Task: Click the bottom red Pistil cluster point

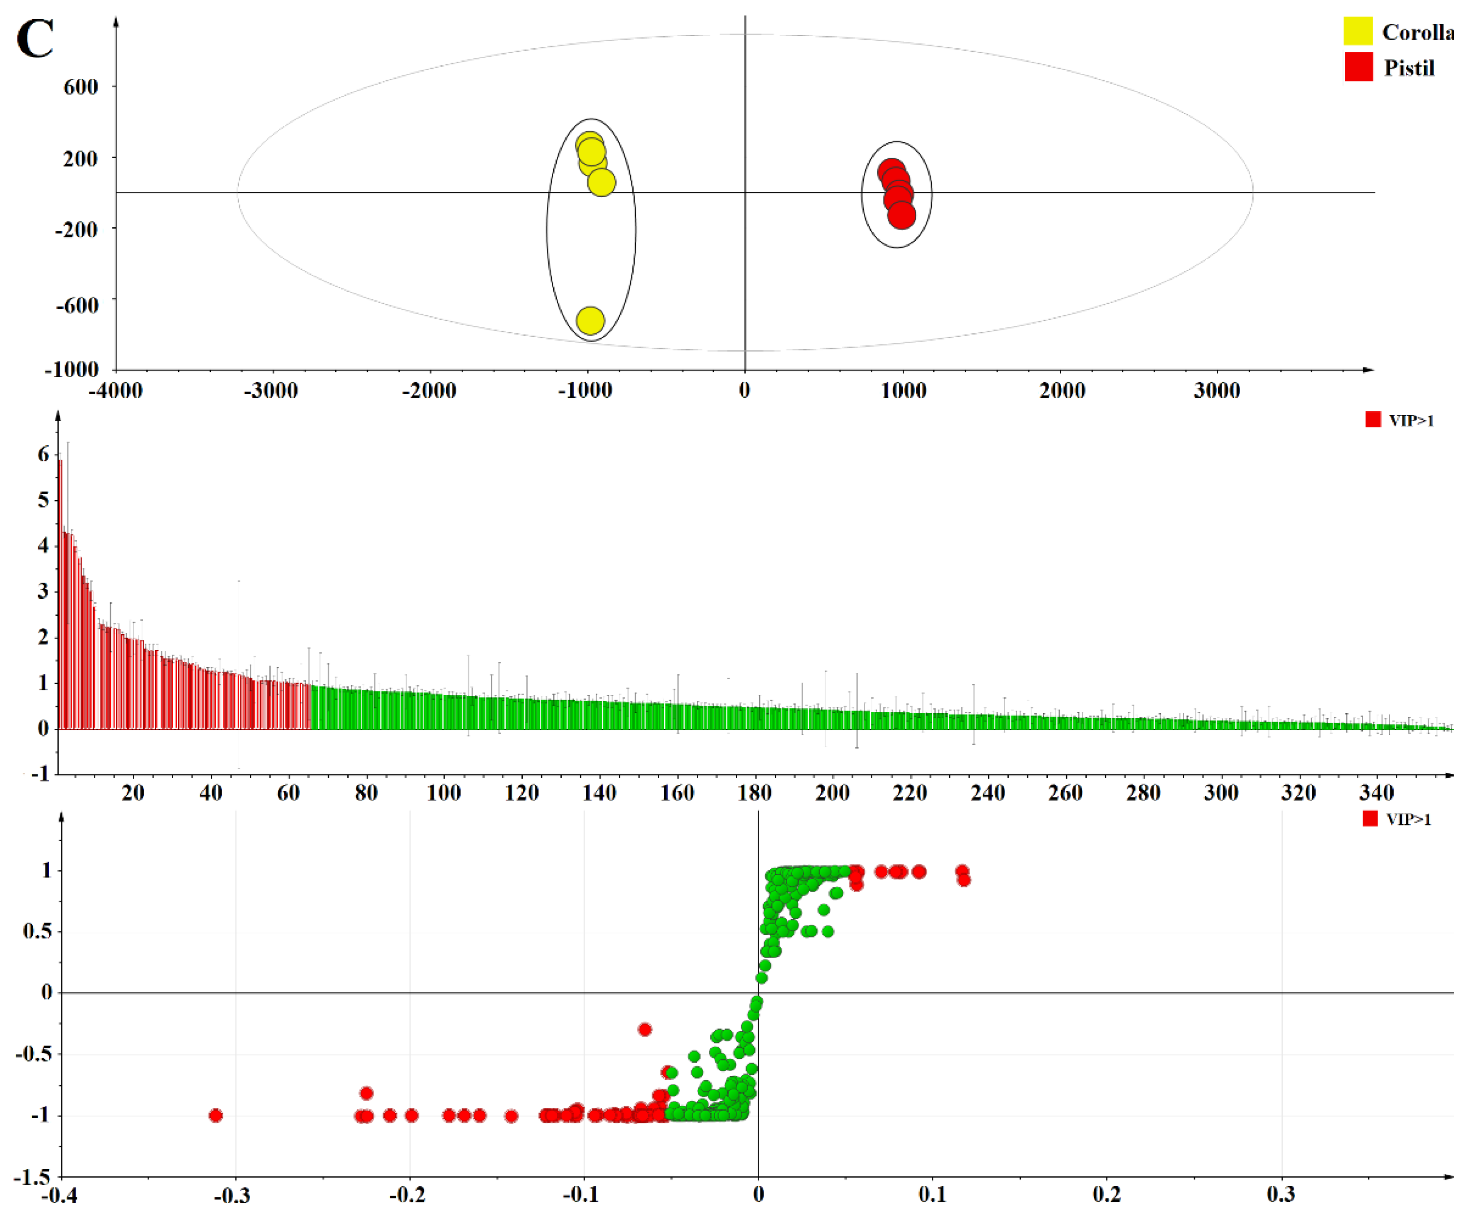Action: (x=901, y=215)
